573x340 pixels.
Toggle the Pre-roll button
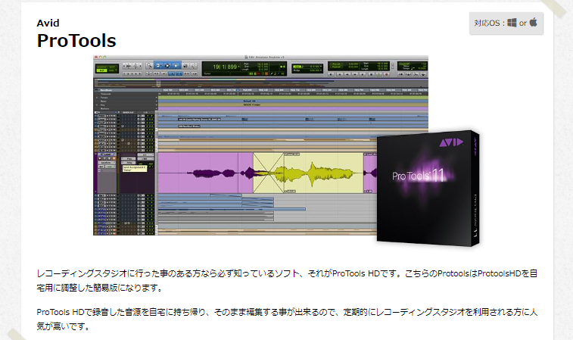[x=337, y=64]
